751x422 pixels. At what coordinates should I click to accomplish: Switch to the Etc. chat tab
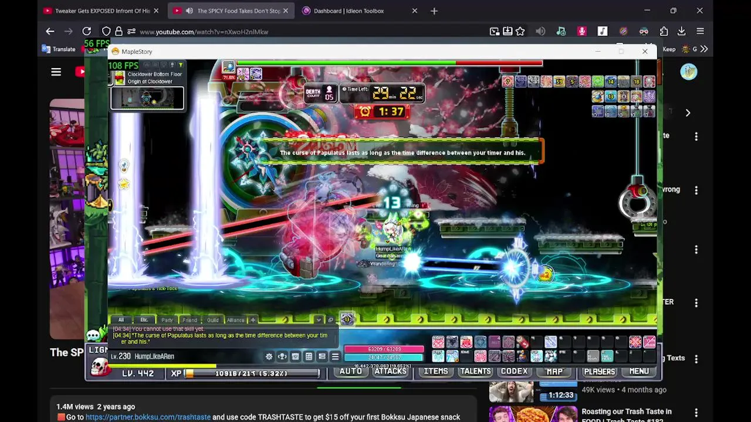(144, 320)
